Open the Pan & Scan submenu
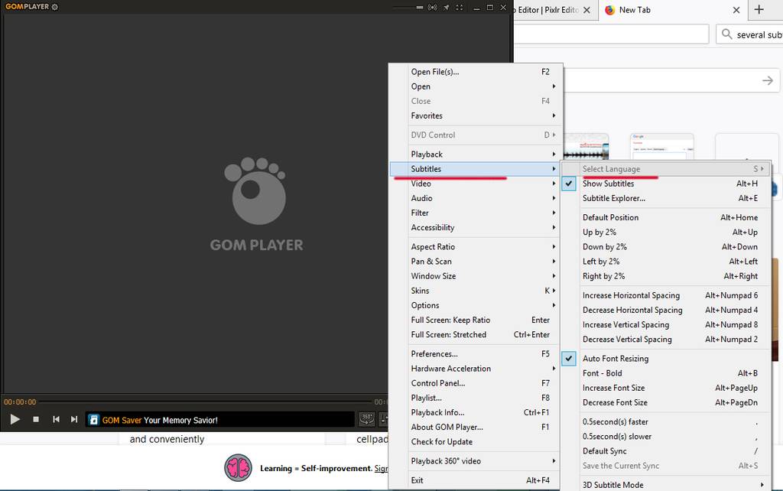This screenshot has width=783, height=491. (x=476, y=262)
